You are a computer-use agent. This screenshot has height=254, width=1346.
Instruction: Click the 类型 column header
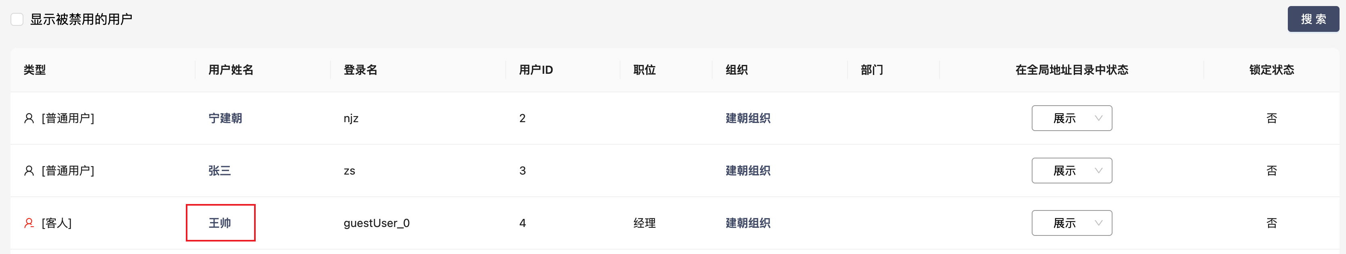tap(35, 70)
